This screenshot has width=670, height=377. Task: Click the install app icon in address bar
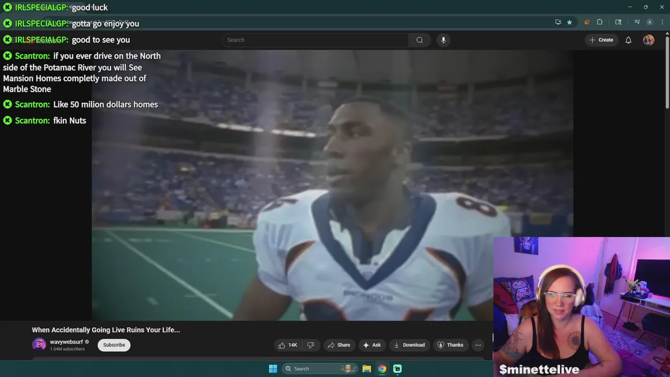point(558,22)
